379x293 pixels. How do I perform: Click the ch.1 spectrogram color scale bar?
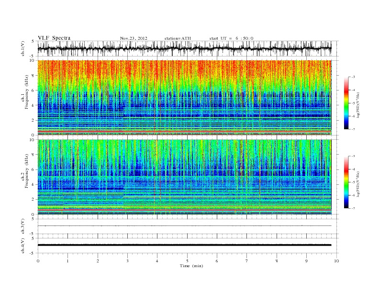click(346, 103)
